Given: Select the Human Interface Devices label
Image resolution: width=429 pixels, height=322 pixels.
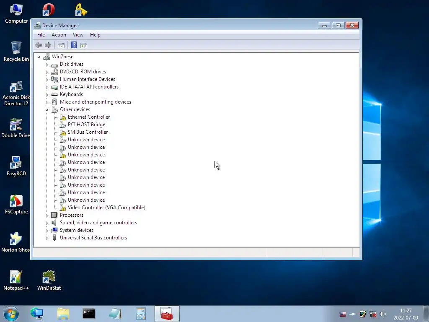Looking at the screenshot, I should click(x=88, y=79).
